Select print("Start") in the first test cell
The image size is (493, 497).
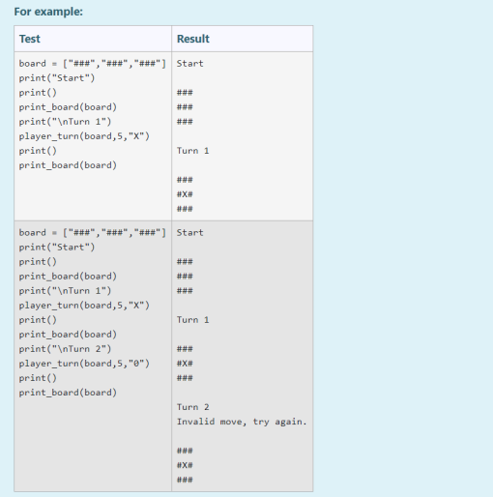point(57,78)
